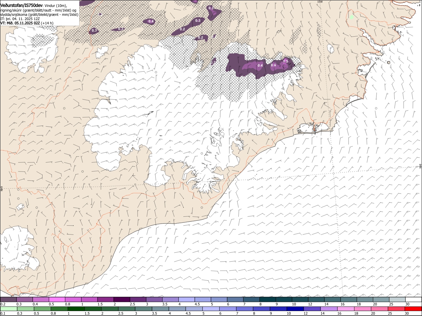This screenshot has width=422, height=316.
Task: Click the red marker cluster on the southeast coast
Action: tap(314, 129)
